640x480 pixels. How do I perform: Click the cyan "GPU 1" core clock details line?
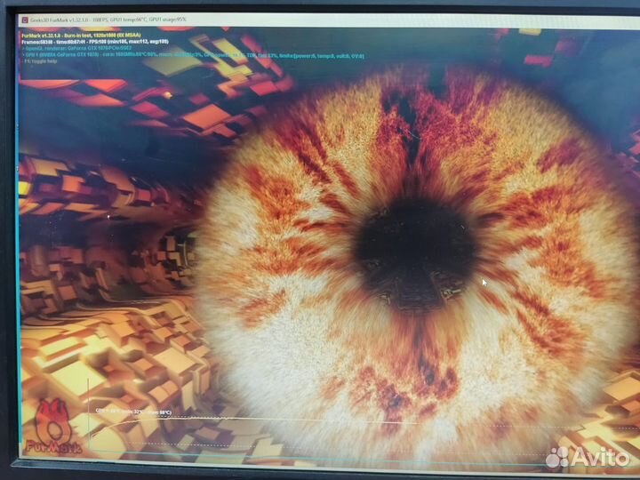click(194, 55)
